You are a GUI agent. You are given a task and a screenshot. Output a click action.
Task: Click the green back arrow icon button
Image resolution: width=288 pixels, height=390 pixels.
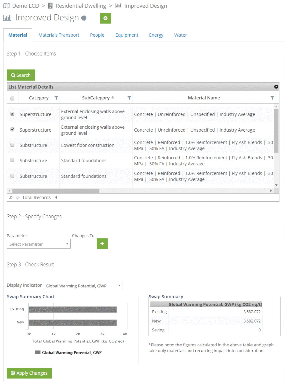(x=105, y=18)
